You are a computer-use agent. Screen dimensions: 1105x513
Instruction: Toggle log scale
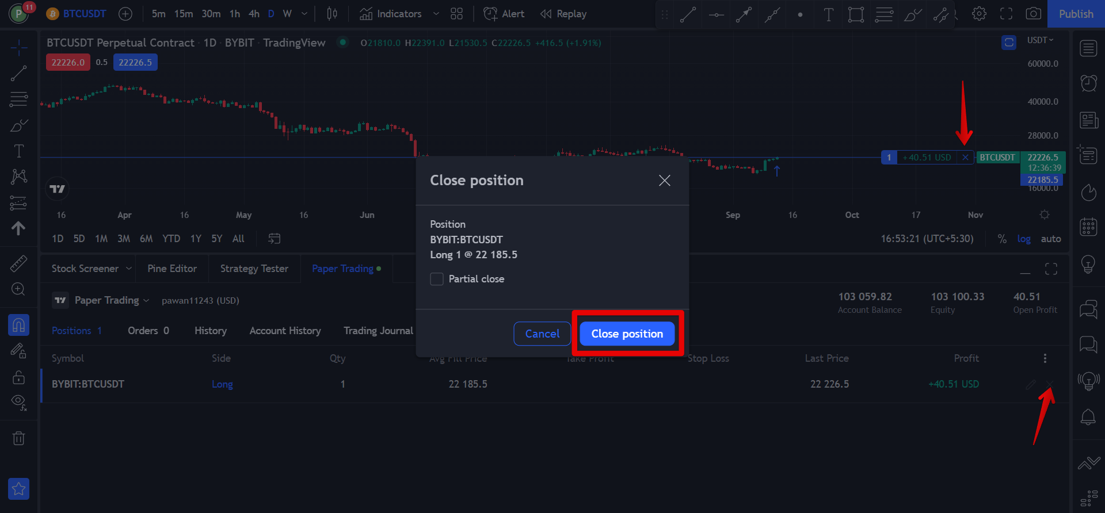[1024, 239]
